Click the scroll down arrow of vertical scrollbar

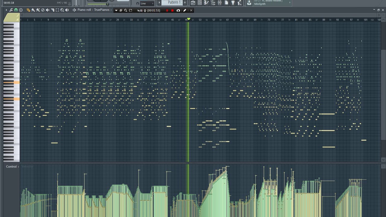click(x=383, y=160)
